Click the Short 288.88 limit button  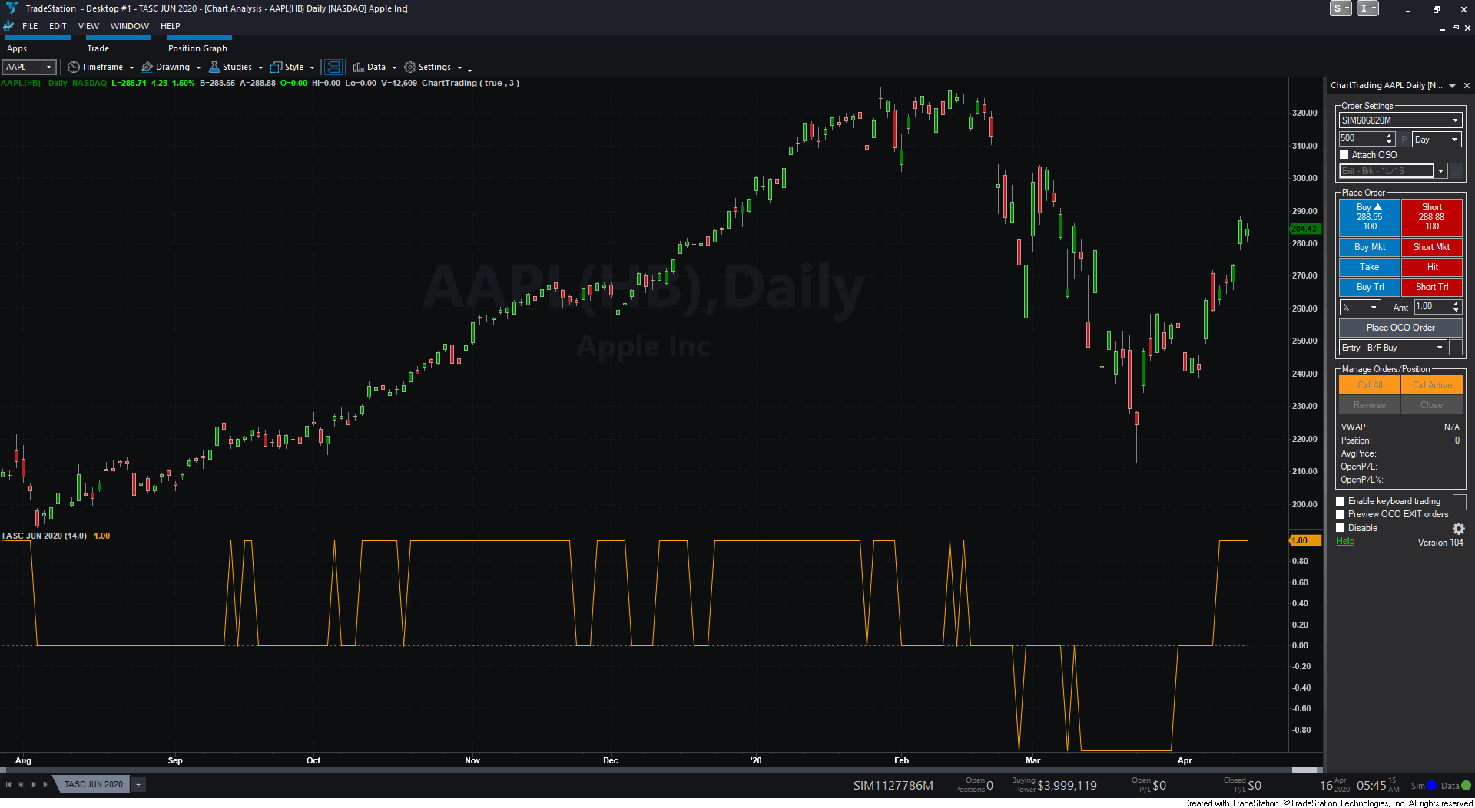click(x=1431, y=217)
